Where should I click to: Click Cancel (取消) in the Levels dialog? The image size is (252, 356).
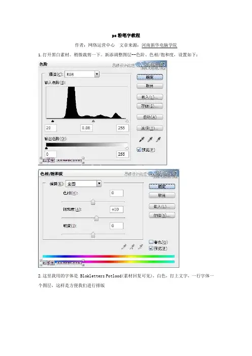[150, 86]
